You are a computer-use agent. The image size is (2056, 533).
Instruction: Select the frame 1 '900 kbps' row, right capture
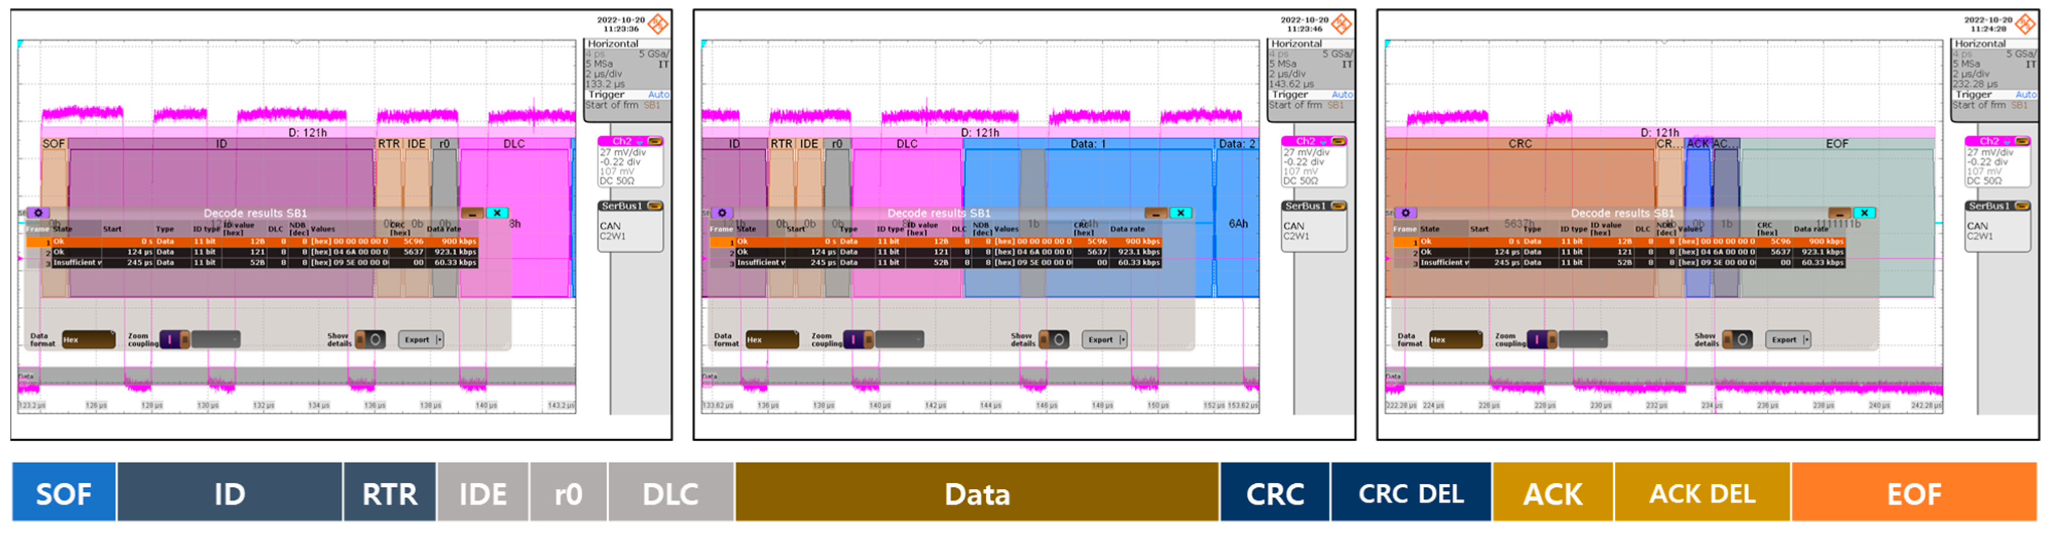pos(1619,242)
